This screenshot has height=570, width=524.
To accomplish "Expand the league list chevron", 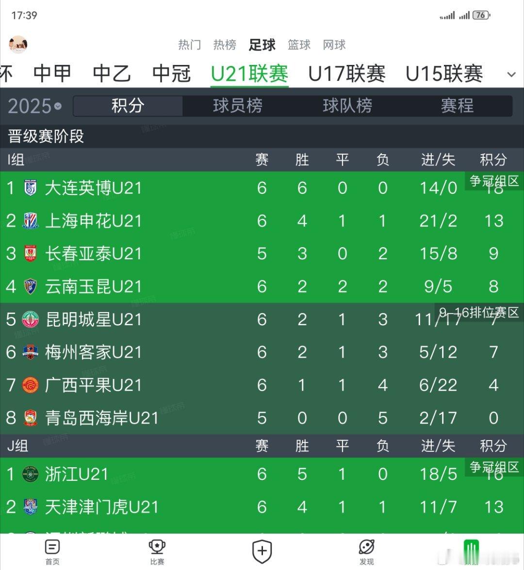I will click(511, 75).
